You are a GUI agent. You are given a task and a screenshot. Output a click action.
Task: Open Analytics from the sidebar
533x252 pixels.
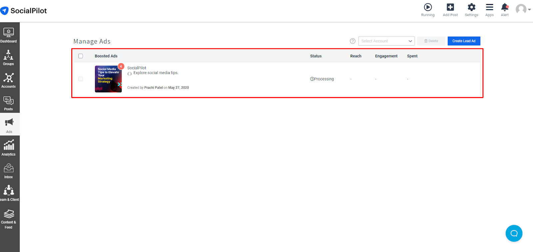click(x=8, y=148)
